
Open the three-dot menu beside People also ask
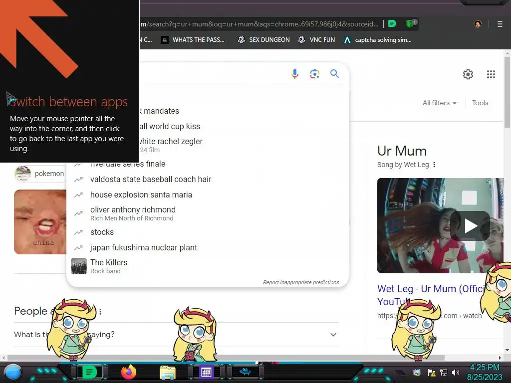pos(100,312)
